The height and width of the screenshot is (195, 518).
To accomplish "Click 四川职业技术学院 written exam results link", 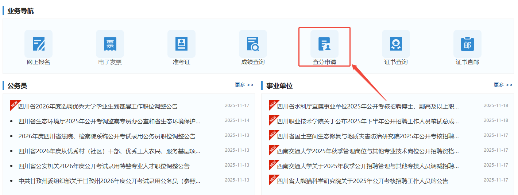I will pyautogui.click(x=368, y=121).
